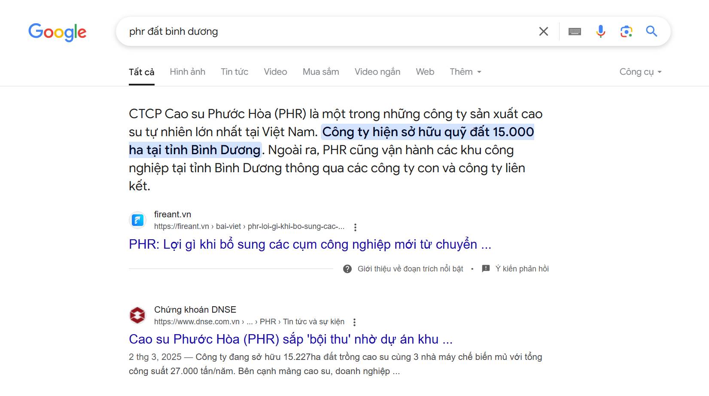Open the 'PHR: Lợi gì khi bổ sung' link

[x=310, y=244]
